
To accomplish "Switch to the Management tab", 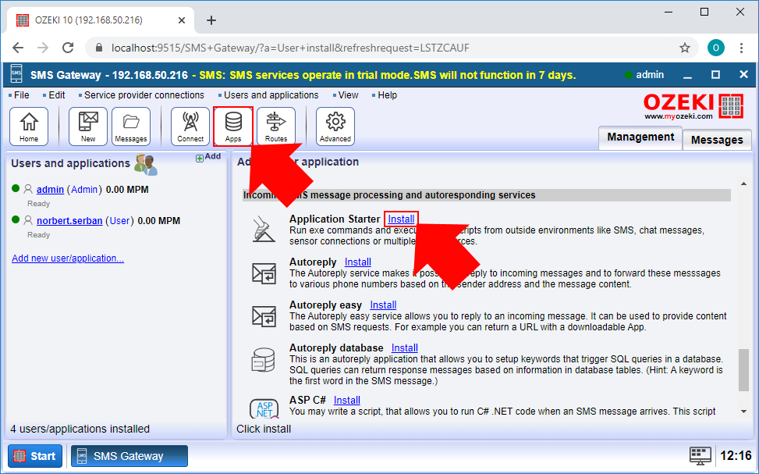I will click(x=640, y=137).
